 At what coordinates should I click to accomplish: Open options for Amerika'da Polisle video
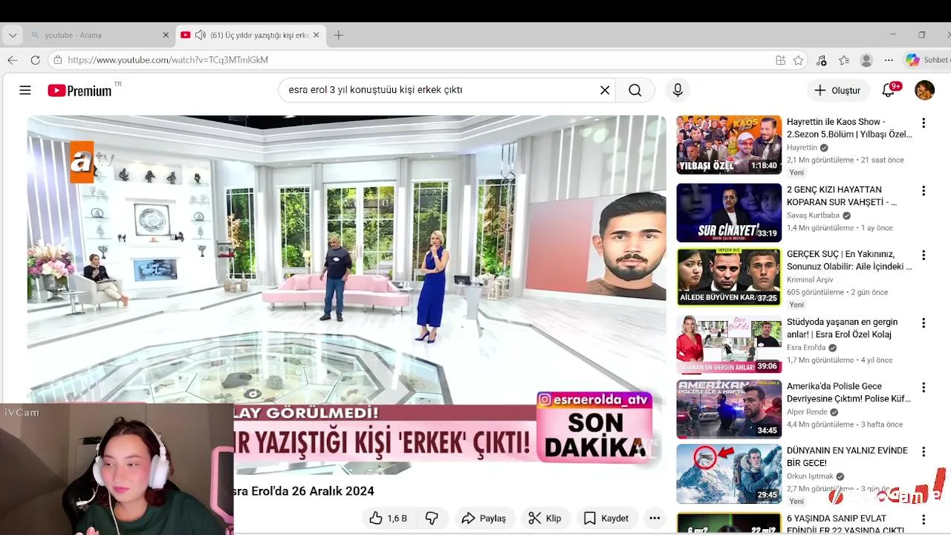[924, 387]
